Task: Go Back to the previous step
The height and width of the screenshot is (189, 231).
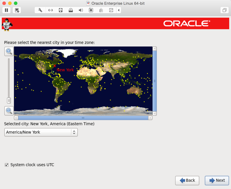Action: (x=187, y=180)
